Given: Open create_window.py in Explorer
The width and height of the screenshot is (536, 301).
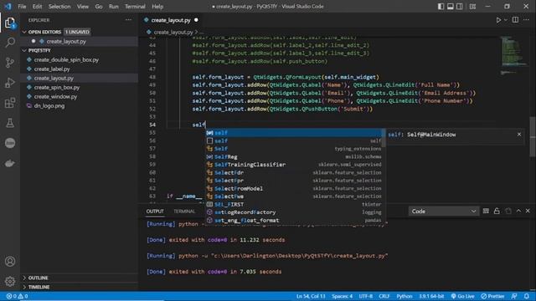Looking at the screenshot, I should pyautogui.click(x=55, y=97).
